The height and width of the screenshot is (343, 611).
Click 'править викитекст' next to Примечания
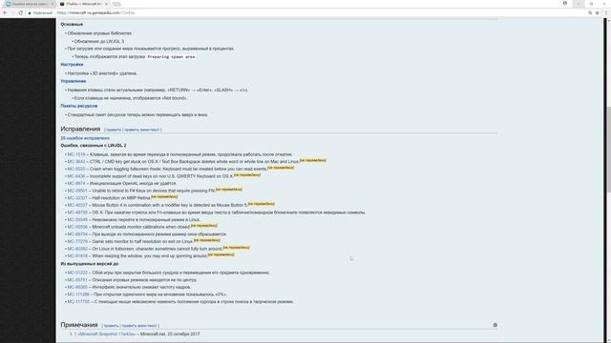tap(139, 326)
